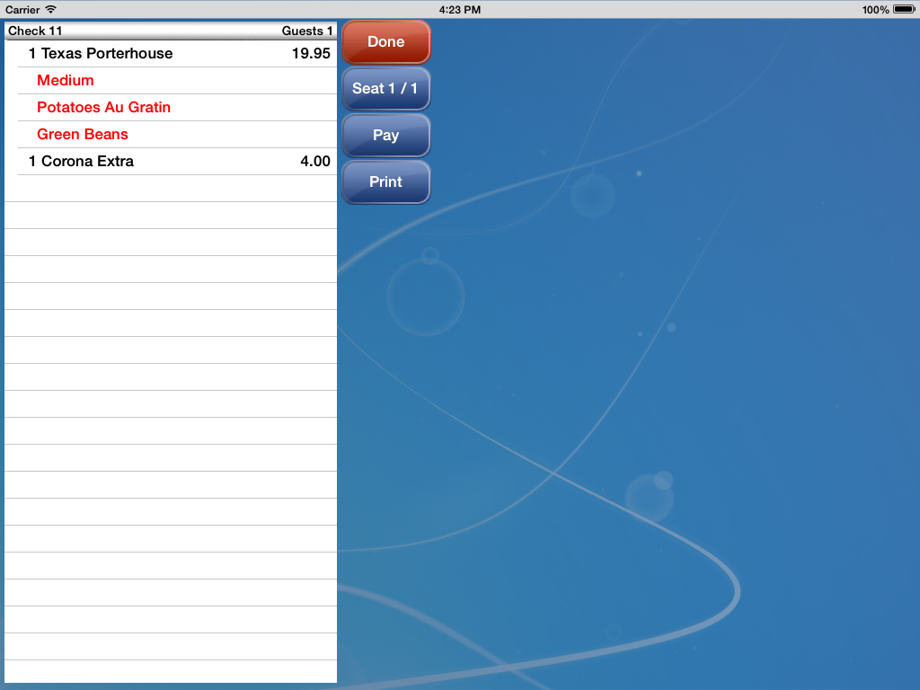
Task: Tap the clock showing 4:23 PM
Action: click(460, 9)
